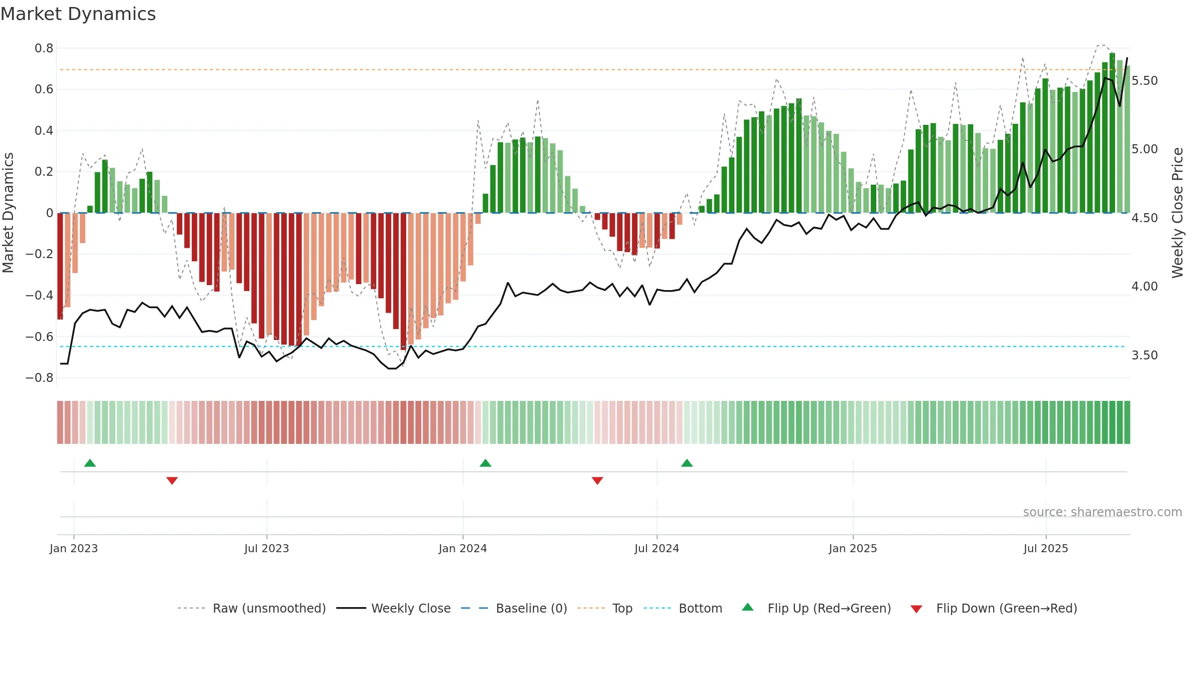1199x674 pixels.
Task: Toggle the Flip Down (Green→Red) legend entry
Action: (994, 608)
